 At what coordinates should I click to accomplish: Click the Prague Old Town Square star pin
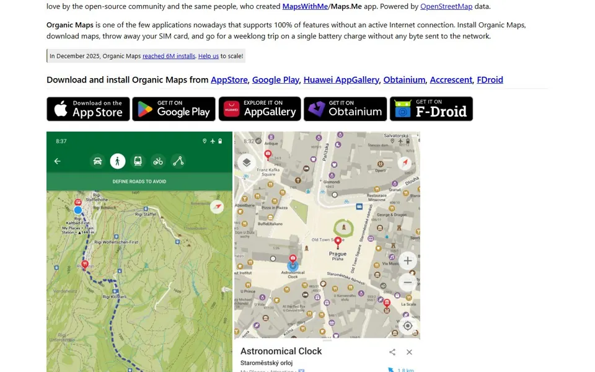pyautogui.click(x=338, y=241)
